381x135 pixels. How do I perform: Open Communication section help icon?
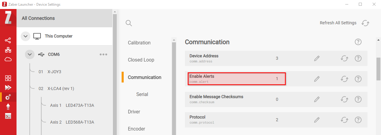(x=358, y=42)
